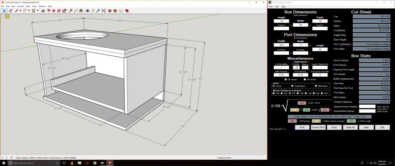Click the Zoom Extents icon

[x=103, y=11]
